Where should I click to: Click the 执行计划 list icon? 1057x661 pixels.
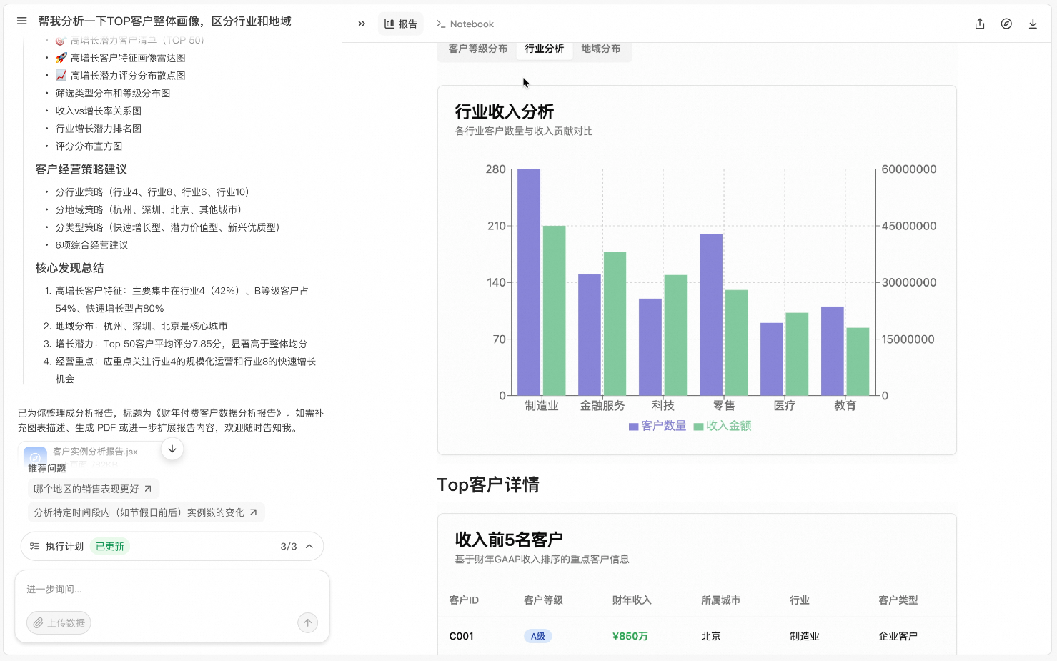(34, 546)
